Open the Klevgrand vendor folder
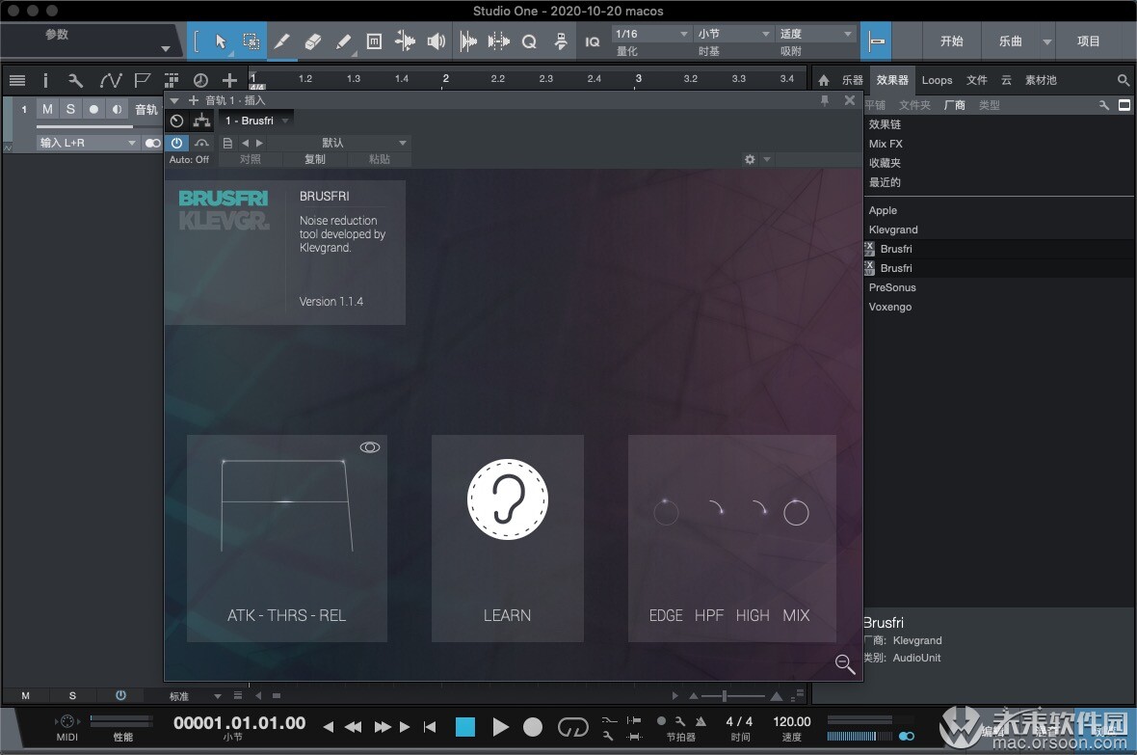The image size is (1137, 755). [x=893, y=229]
